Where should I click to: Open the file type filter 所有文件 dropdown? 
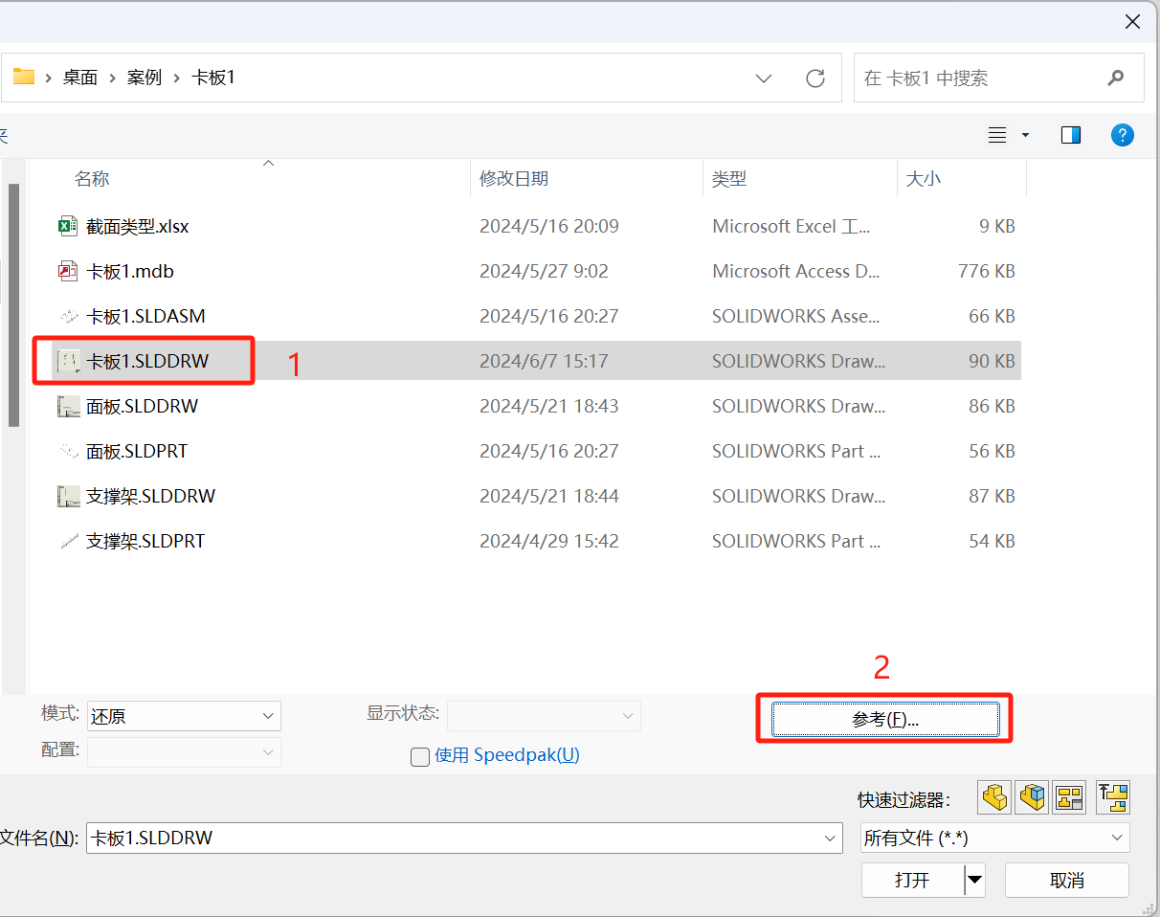tap(1116, 839)
